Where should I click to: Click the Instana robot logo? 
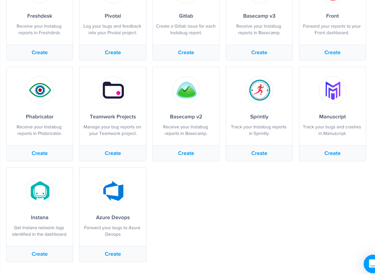click(40, 191)
